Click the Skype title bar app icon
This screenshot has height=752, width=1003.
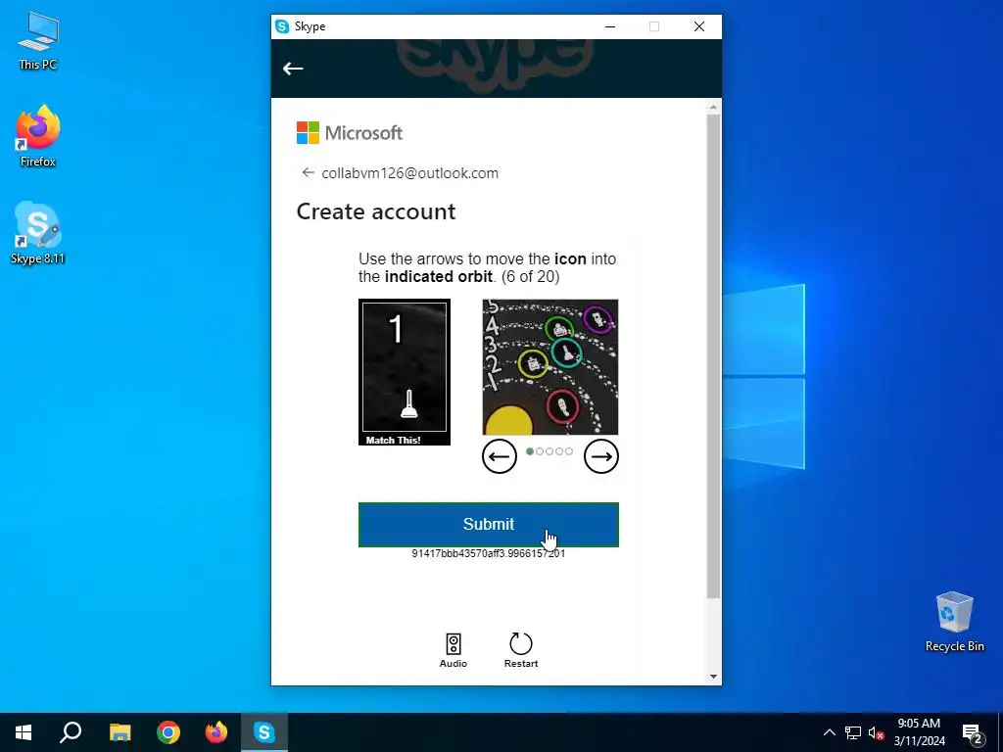click(x=282, y=26)
